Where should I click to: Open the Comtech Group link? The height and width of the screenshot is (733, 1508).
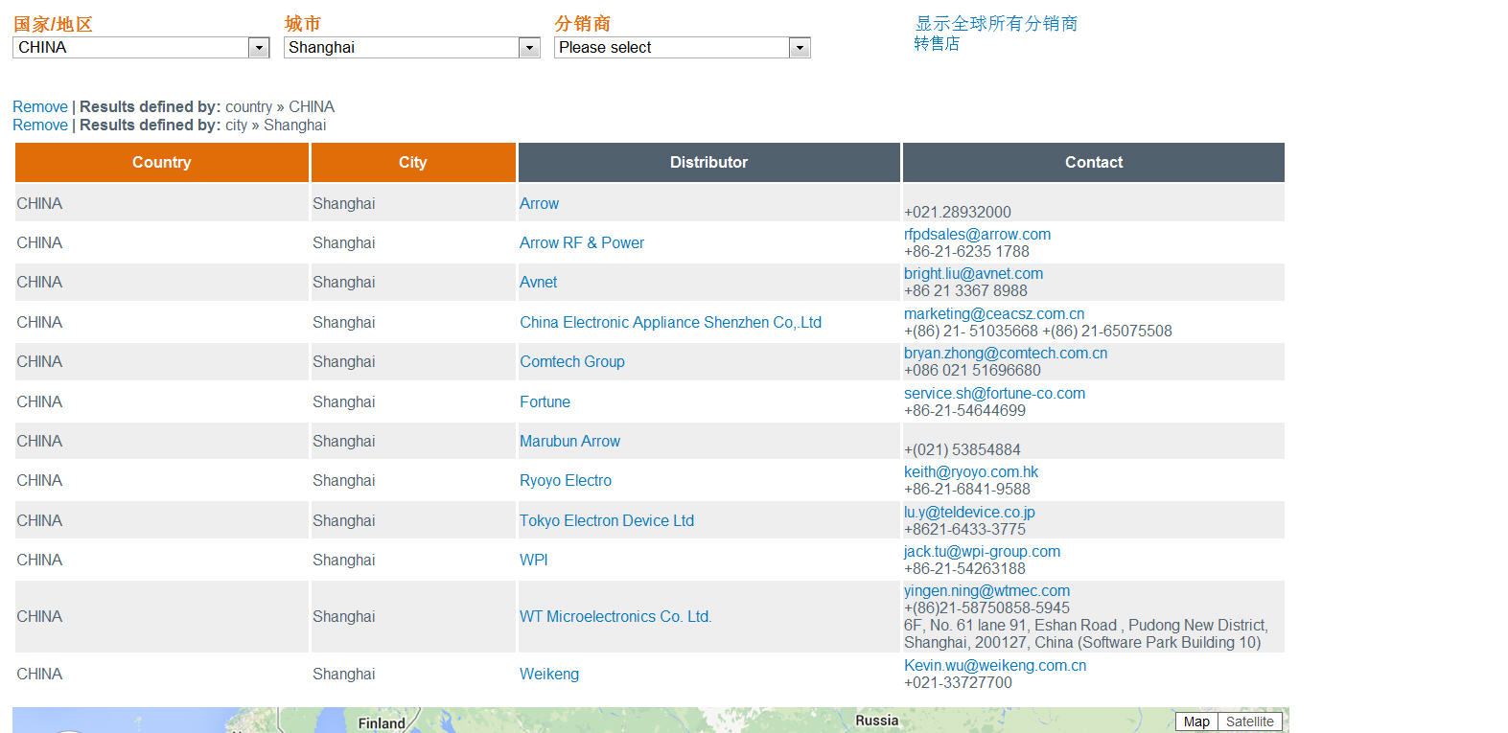pyautogui.click(x=572, y=361)
